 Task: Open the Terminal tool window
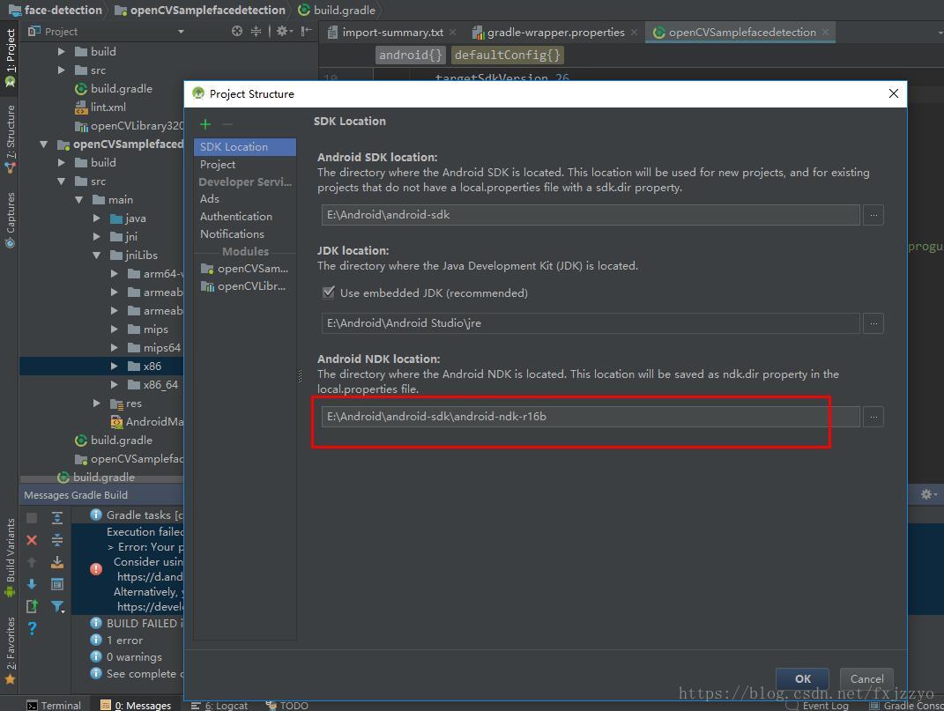point(54,705)
